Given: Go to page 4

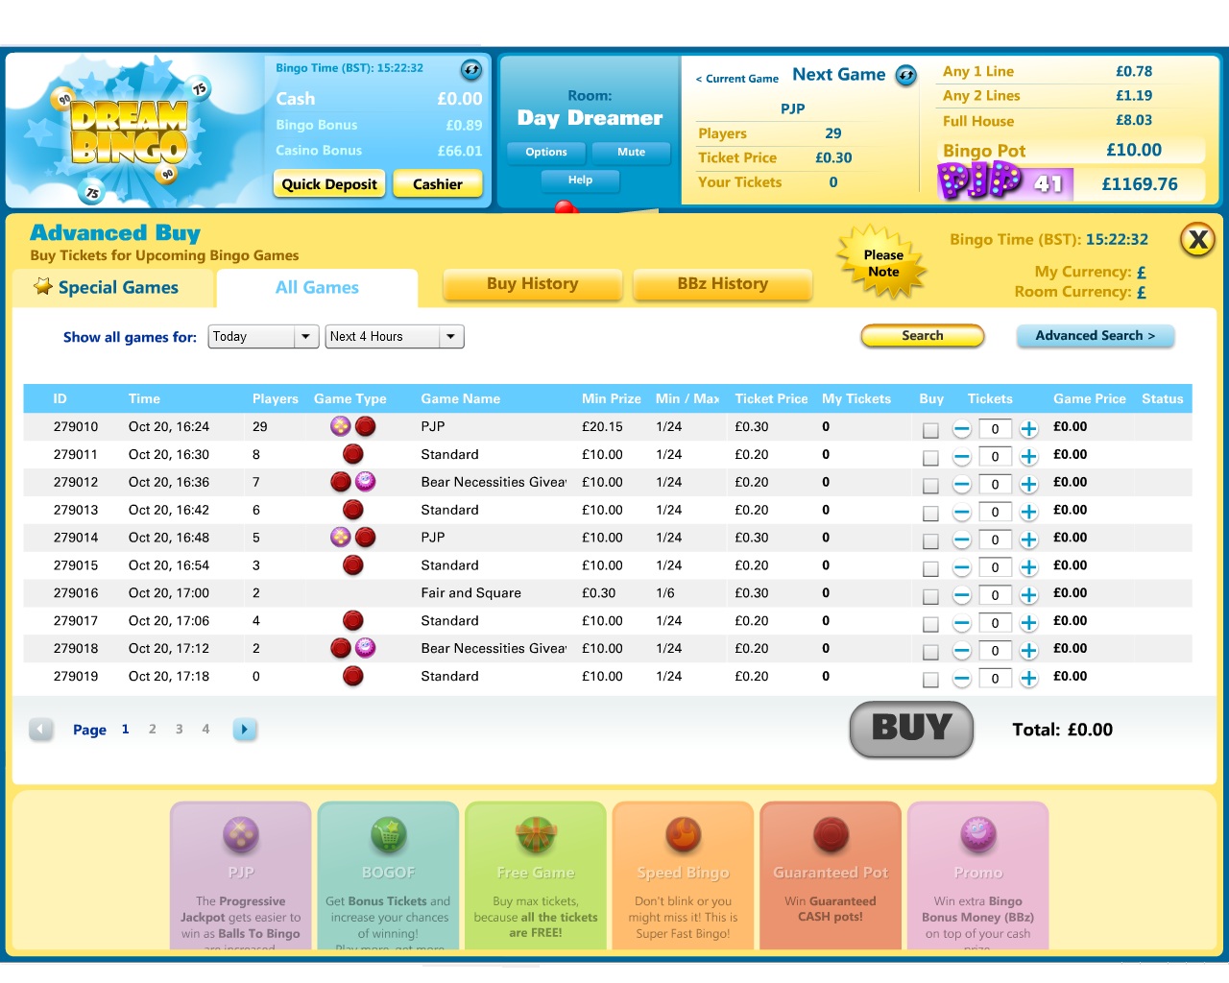Looking at the screenshot, I should 205,730.
